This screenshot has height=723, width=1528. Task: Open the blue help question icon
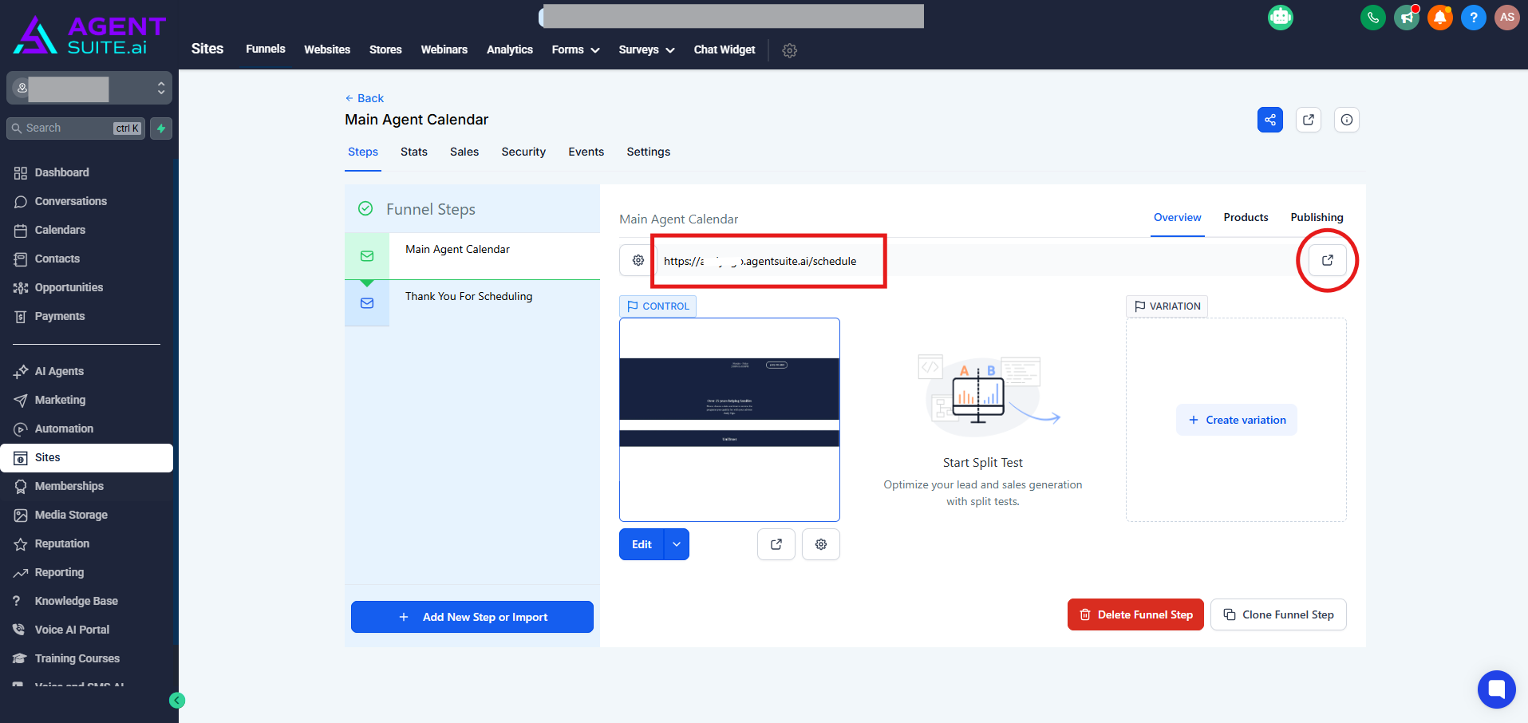point(1474,17)
